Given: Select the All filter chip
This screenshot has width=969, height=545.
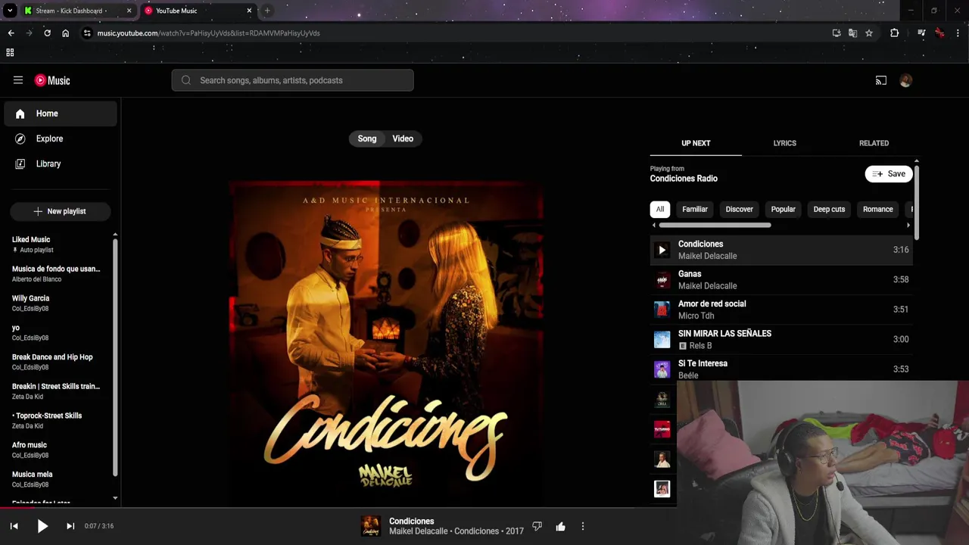Looking at the screenshot, I should click(660, 210).
